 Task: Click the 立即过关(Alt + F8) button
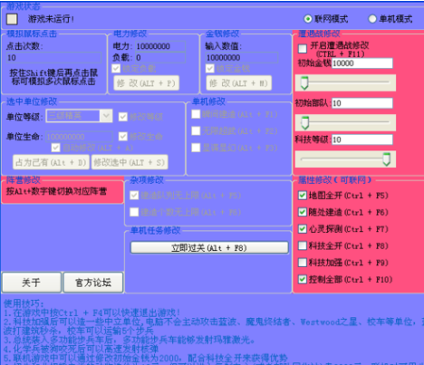coord(209,248)
